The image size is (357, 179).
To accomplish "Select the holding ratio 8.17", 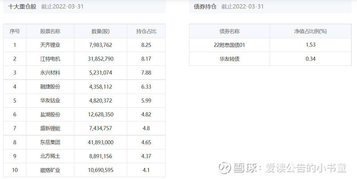I will 146,59.
